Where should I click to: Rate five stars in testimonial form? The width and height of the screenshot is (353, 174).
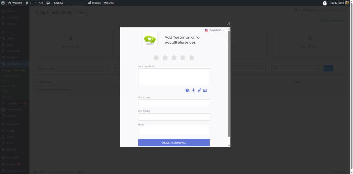(192, 57)
